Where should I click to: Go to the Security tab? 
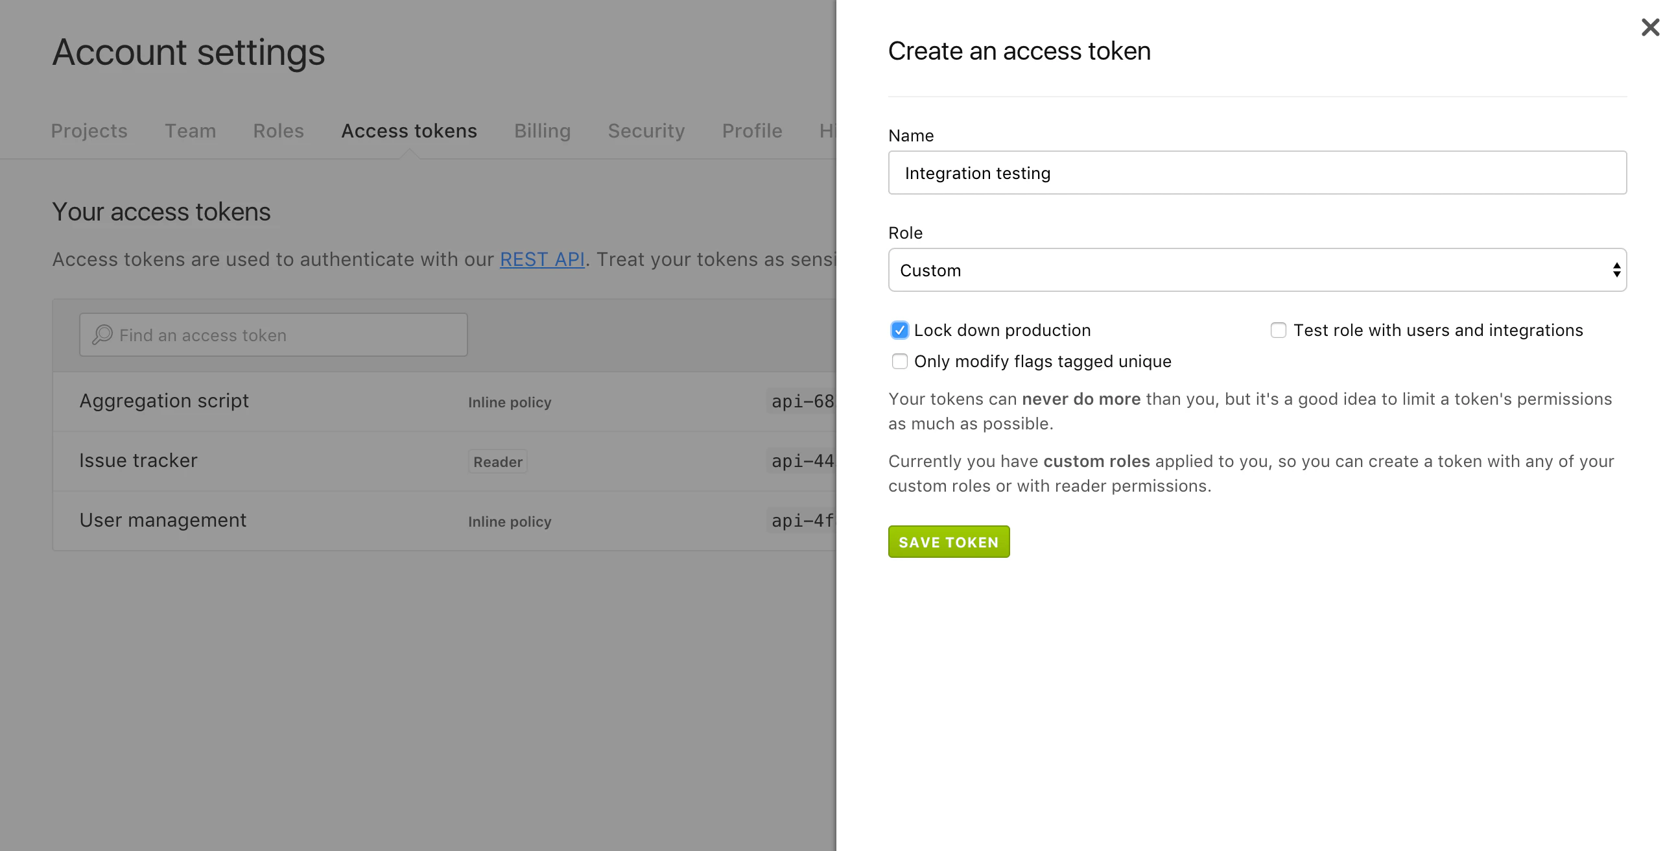pyautogui.click(x=646, y=131)
